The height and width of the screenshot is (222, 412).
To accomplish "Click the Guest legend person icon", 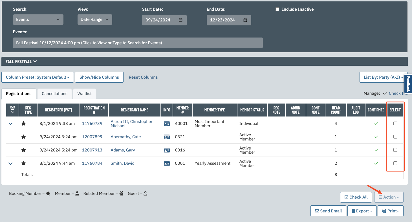I will click(146, 194).
